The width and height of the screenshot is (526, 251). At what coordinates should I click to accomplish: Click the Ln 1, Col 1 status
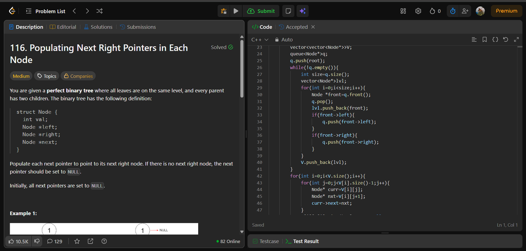[x=507, y=225]
